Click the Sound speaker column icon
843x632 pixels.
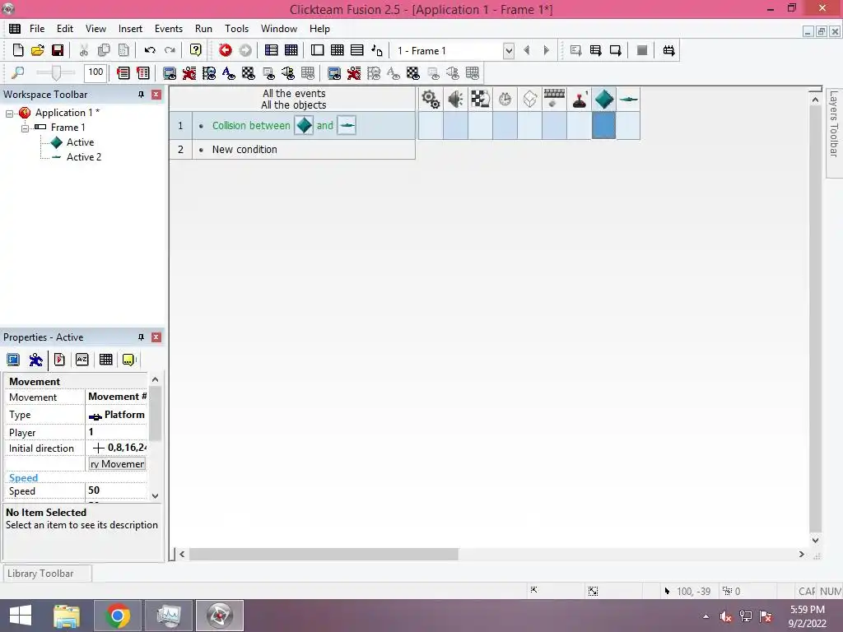click(x=455, y=99)
